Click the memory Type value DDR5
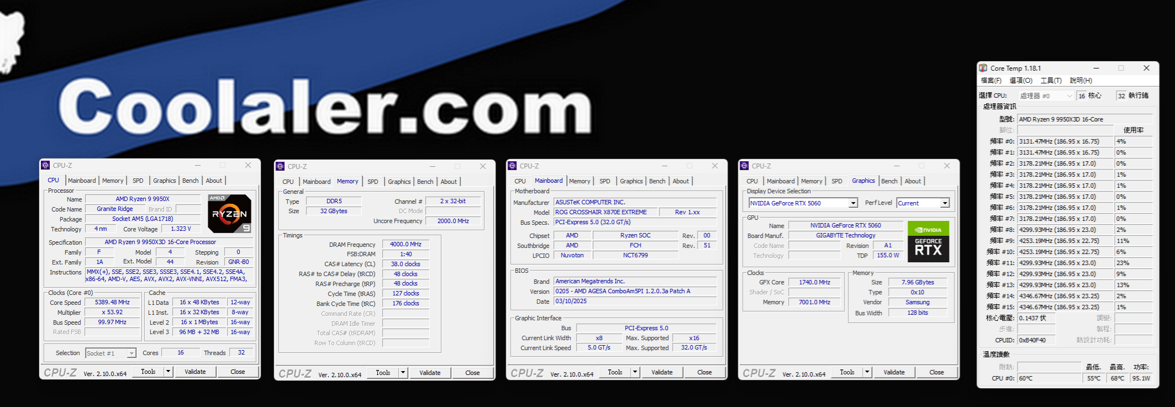Viewport: 1175px width, 407px height. (x=334, y=201)
